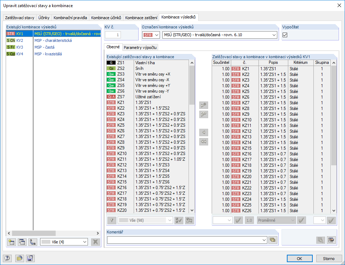
Task: Open the group dropdown below Skupina
Action: (x=319, y=220)
